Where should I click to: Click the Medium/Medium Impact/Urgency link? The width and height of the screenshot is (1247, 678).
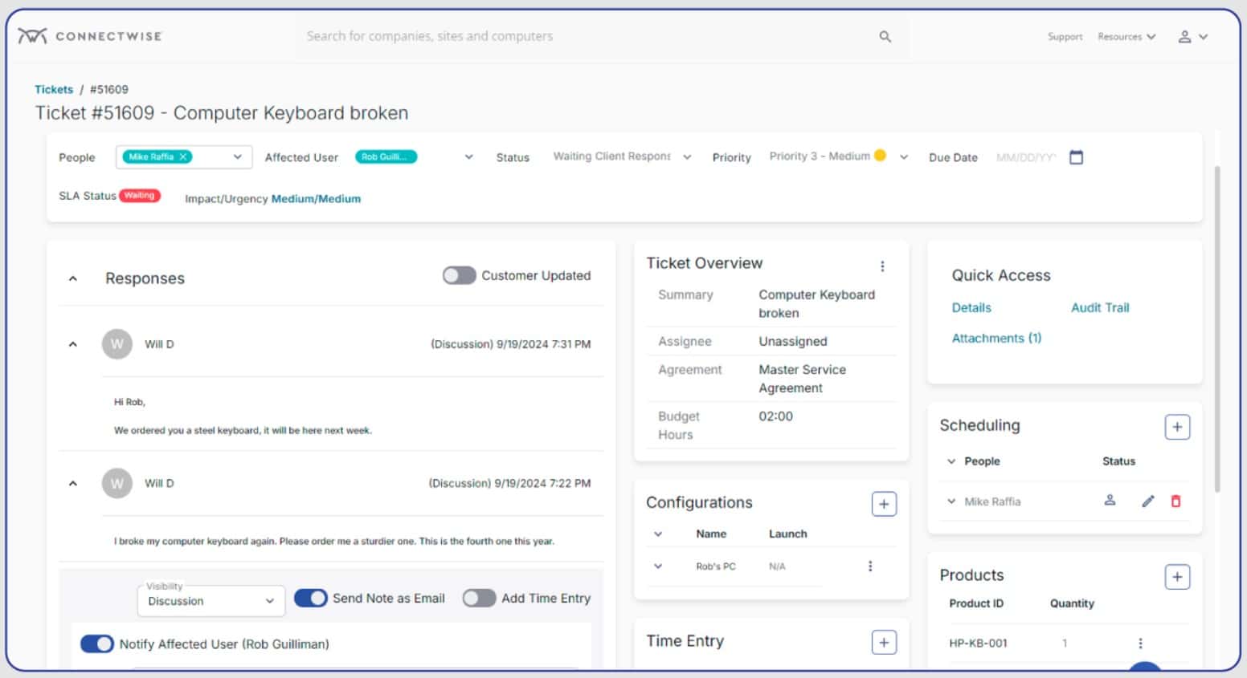(316, 199)
